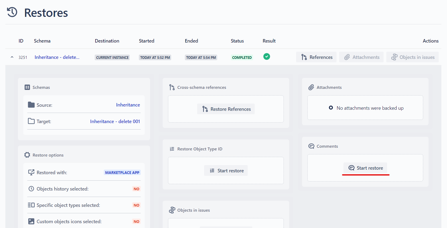The image size is (447, 228).
Task: Click the Restores history clock icon
Action: [x=12, y=12]
